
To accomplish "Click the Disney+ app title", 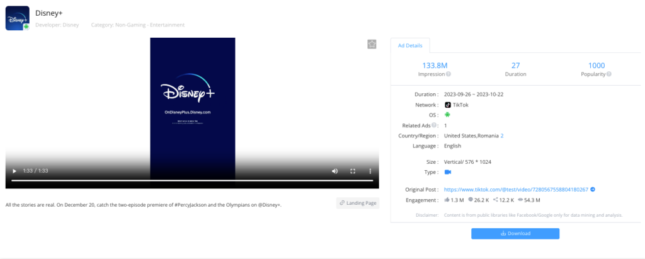I will pyautogui.click(x=49, y=13).
